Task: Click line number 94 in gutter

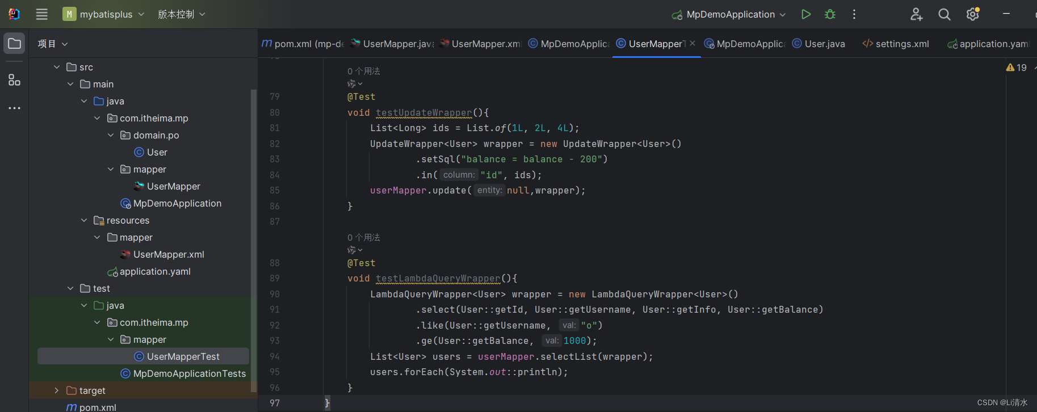Action: (x=275, y=356)
